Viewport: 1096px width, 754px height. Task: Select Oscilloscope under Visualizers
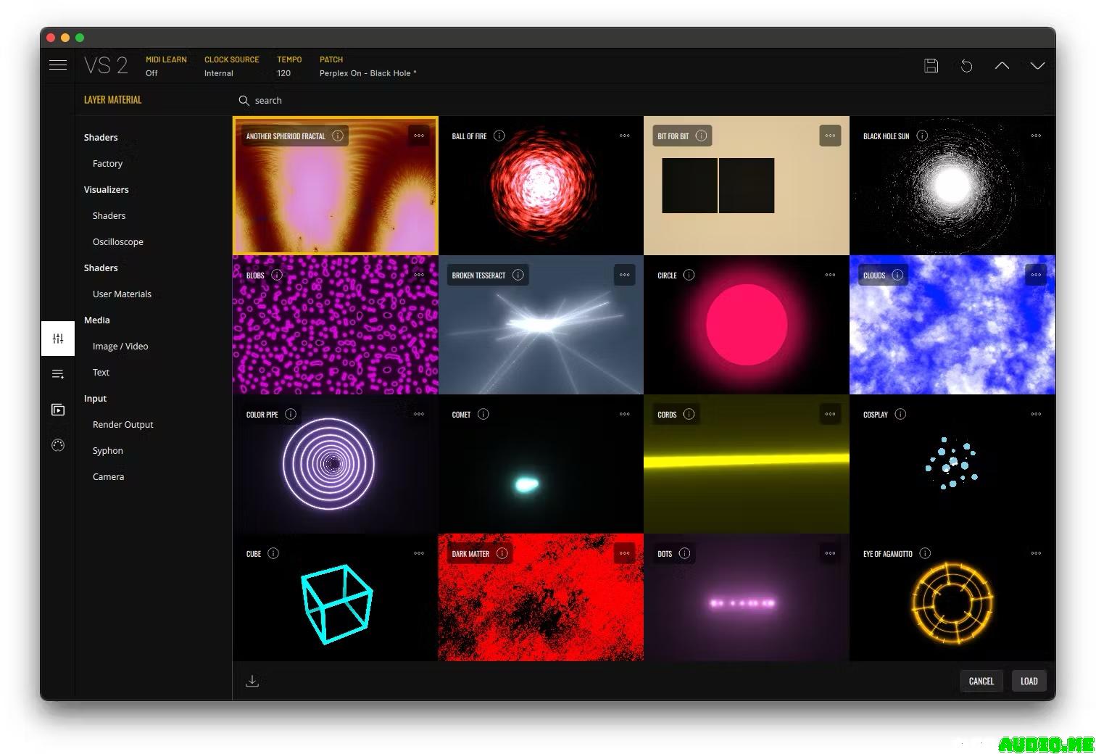tap(117, 241)
